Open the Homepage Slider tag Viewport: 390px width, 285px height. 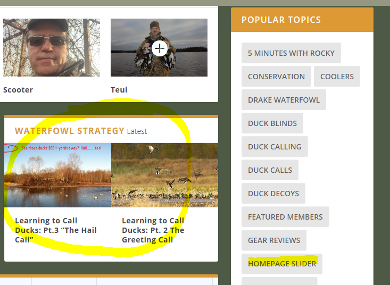click(282, 264)
